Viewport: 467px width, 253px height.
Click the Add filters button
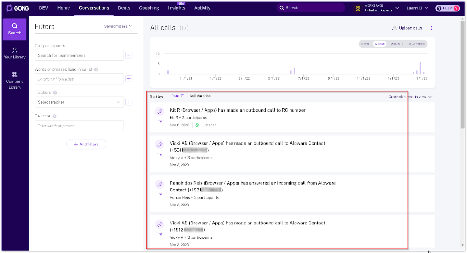[86, 144]
